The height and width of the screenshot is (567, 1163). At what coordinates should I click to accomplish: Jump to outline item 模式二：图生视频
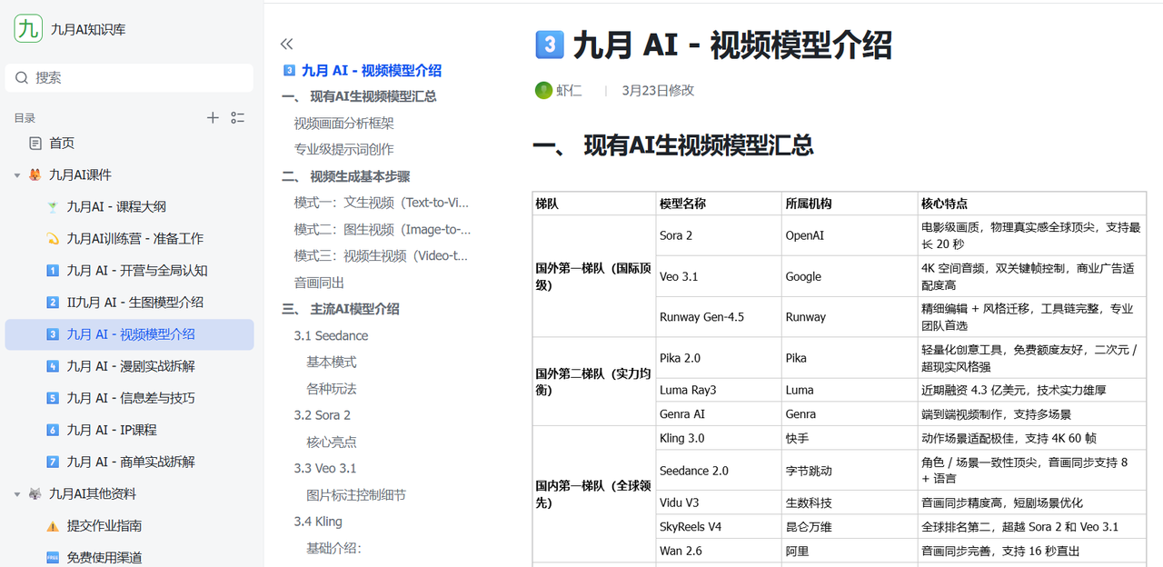[383, 229]
